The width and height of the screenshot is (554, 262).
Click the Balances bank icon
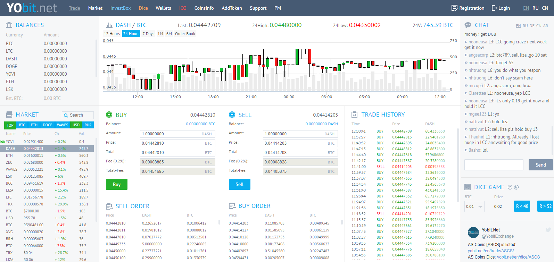[x=9, y=25]
